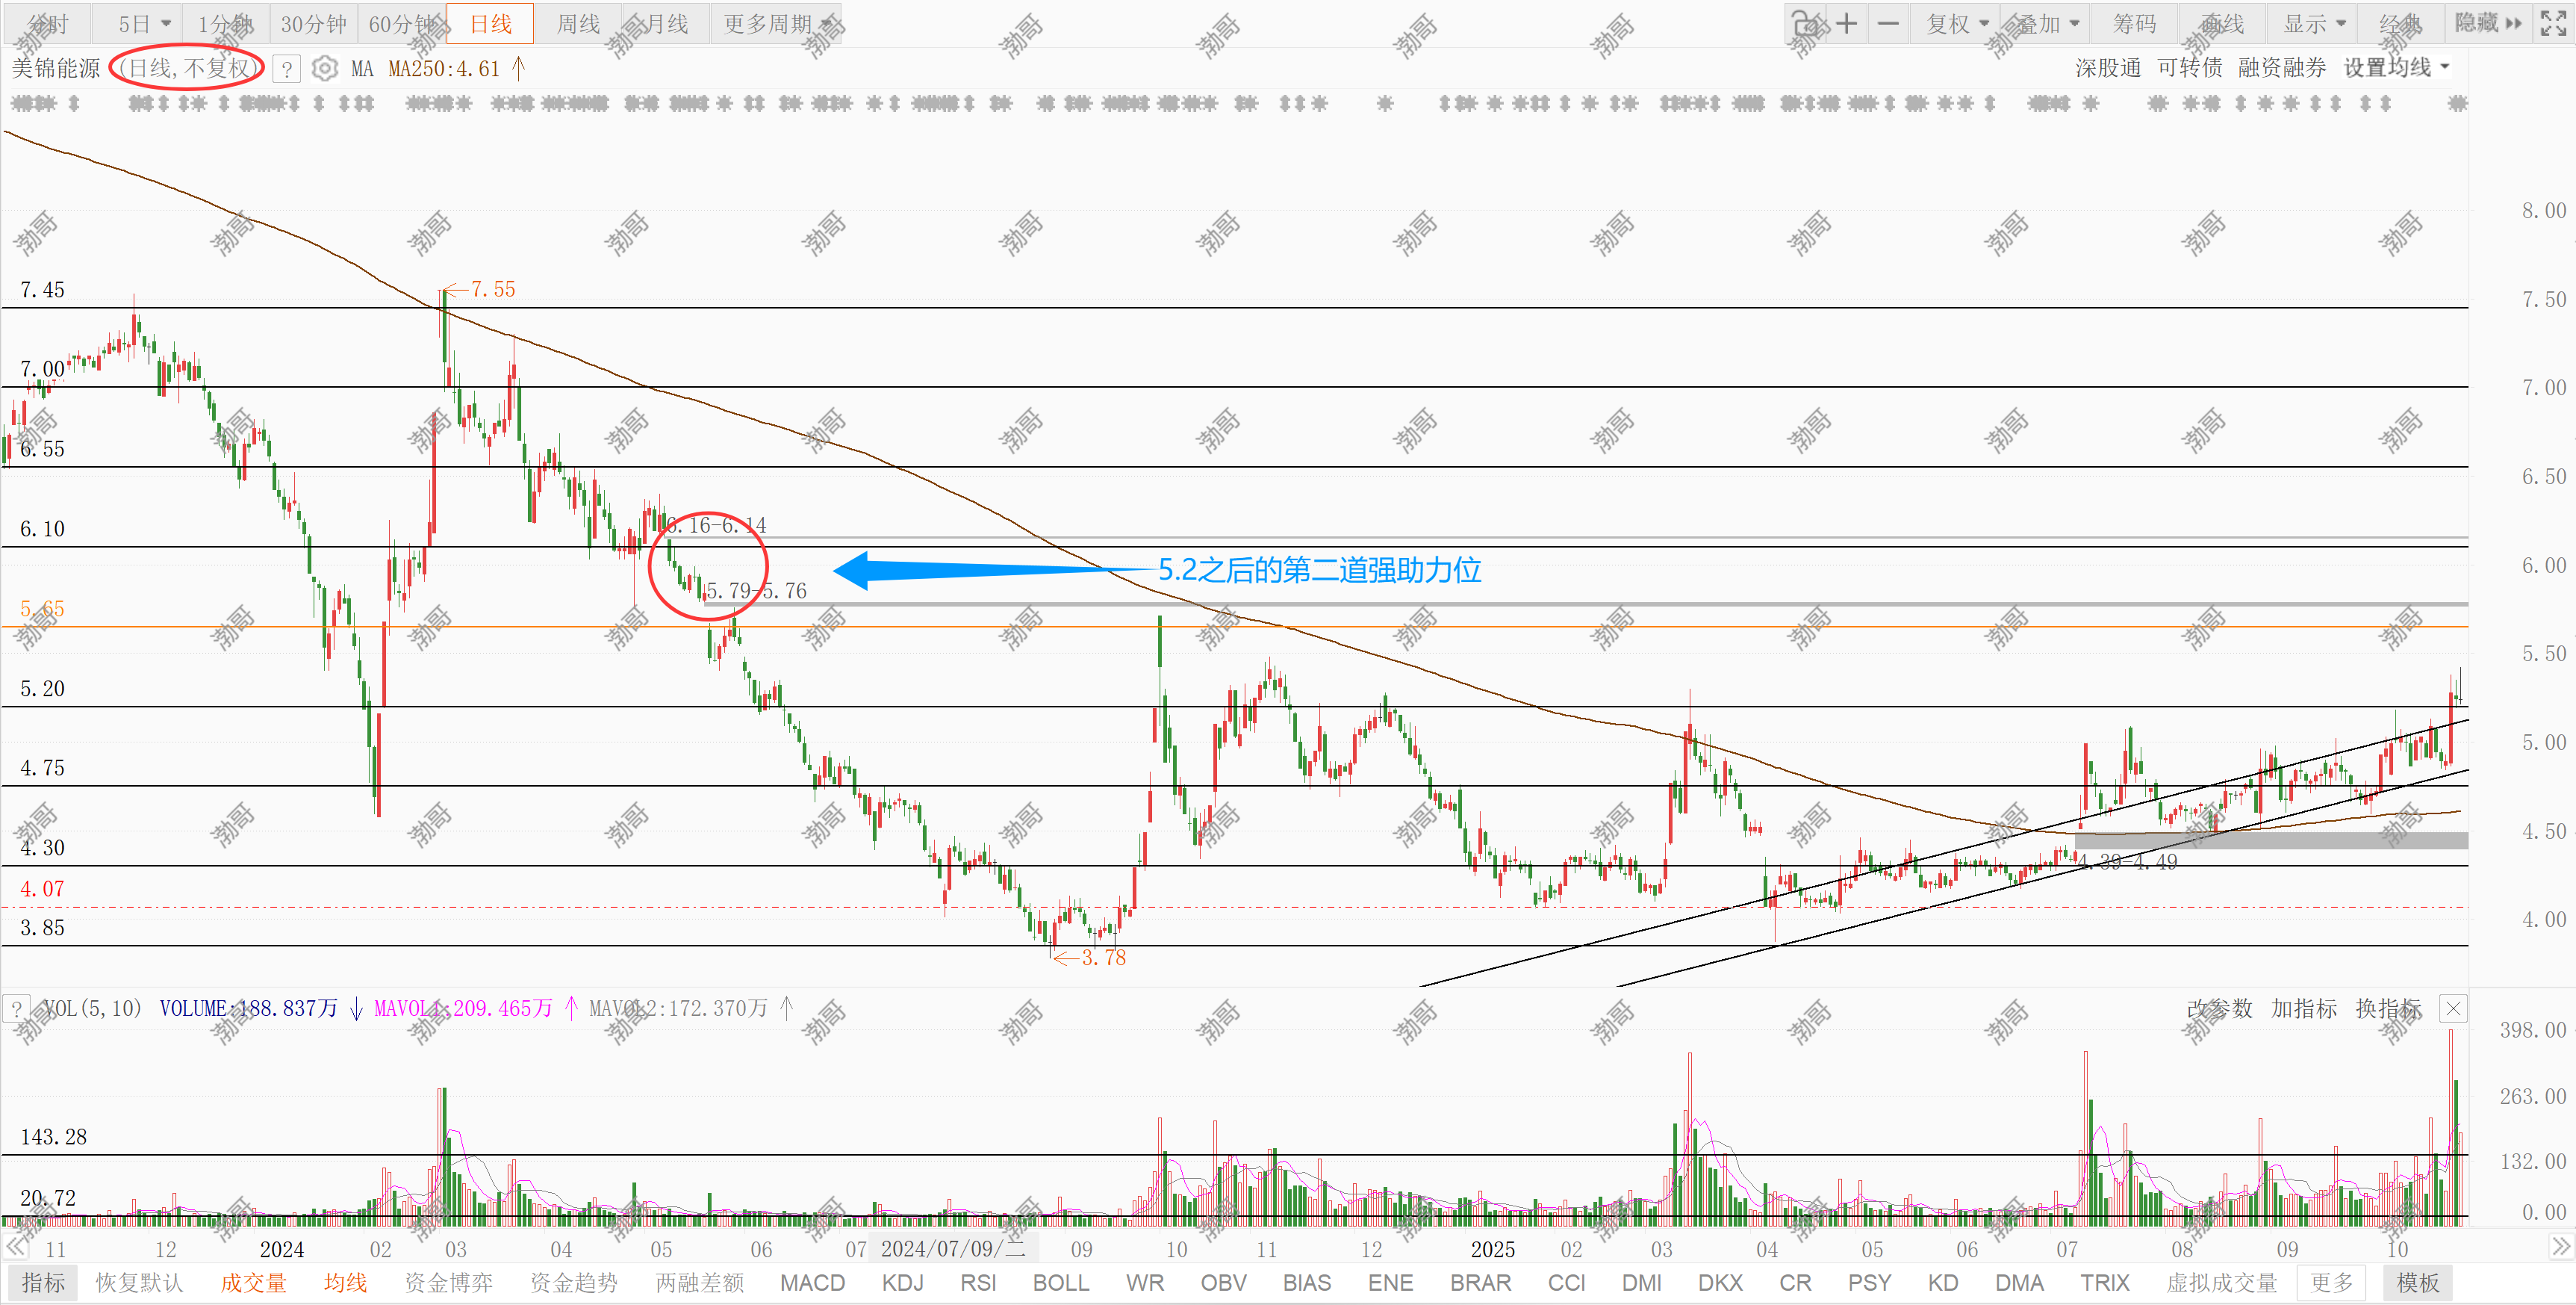
Task: Open MA settings gear icon
Action: point(324,68)
